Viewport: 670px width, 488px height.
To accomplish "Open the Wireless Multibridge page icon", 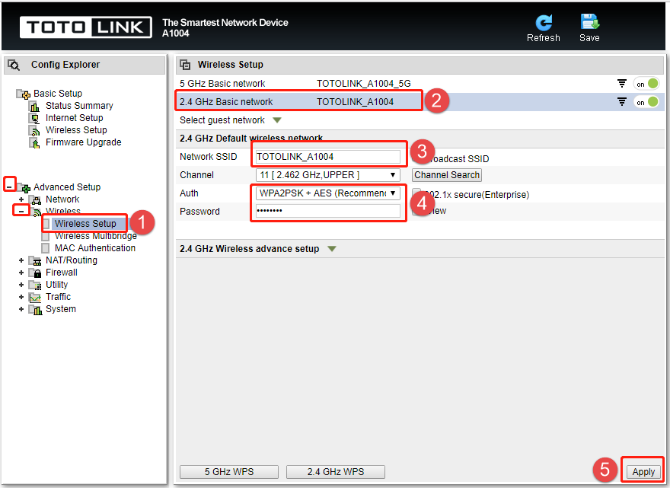I will (x=45, y=236).
